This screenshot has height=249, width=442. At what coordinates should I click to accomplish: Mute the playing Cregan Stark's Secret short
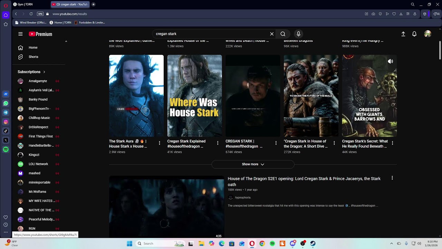click(x=390, y=61)
